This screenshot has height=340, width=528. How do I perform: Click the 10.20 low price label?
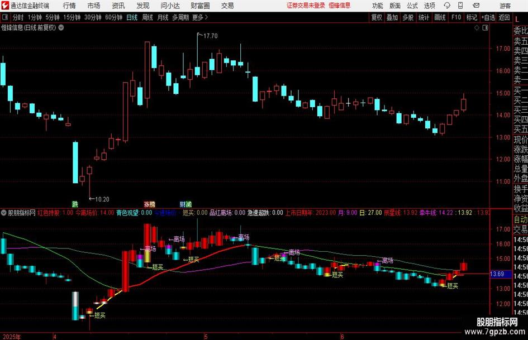point(102,199)
